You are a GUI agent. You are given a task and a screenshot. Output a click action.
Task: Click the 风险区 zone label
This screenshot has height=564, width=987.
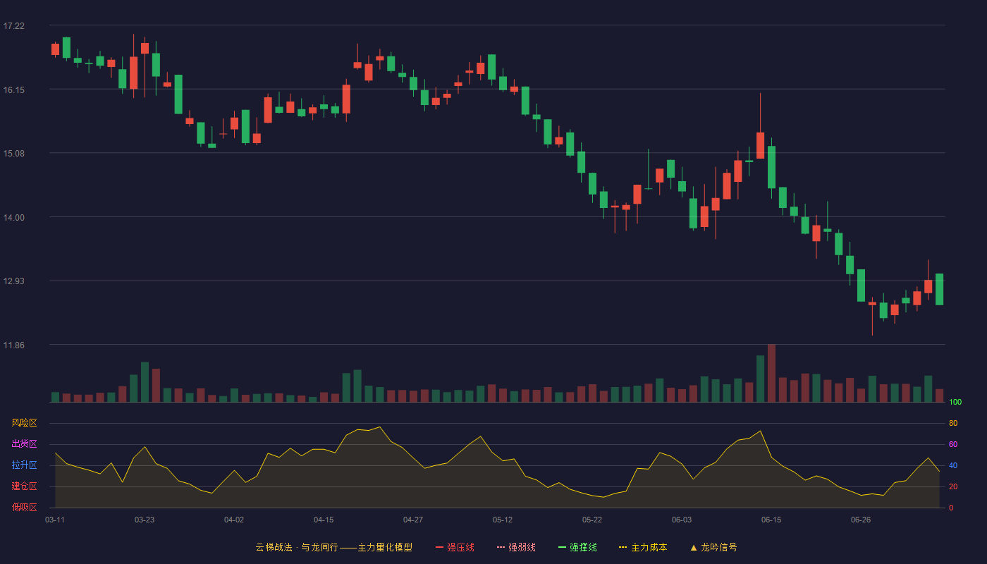[24, 423]
